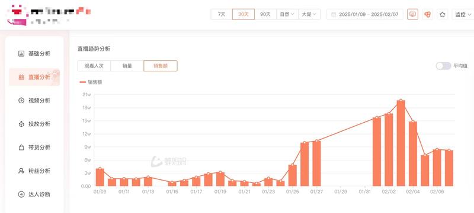The height and width of the screenshot is (213, 474).
Task: Click the 01/25 sales bar
Action: coord(292,175)
